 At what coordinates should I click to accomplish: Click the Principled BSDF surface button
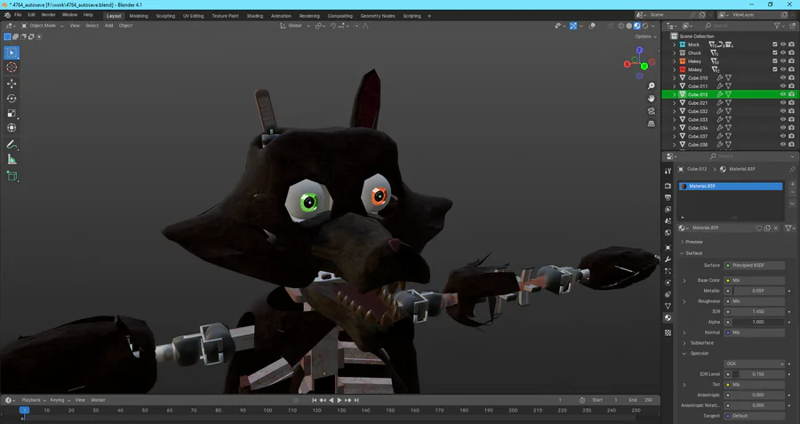pyautogui.click(x=755, y=265)
